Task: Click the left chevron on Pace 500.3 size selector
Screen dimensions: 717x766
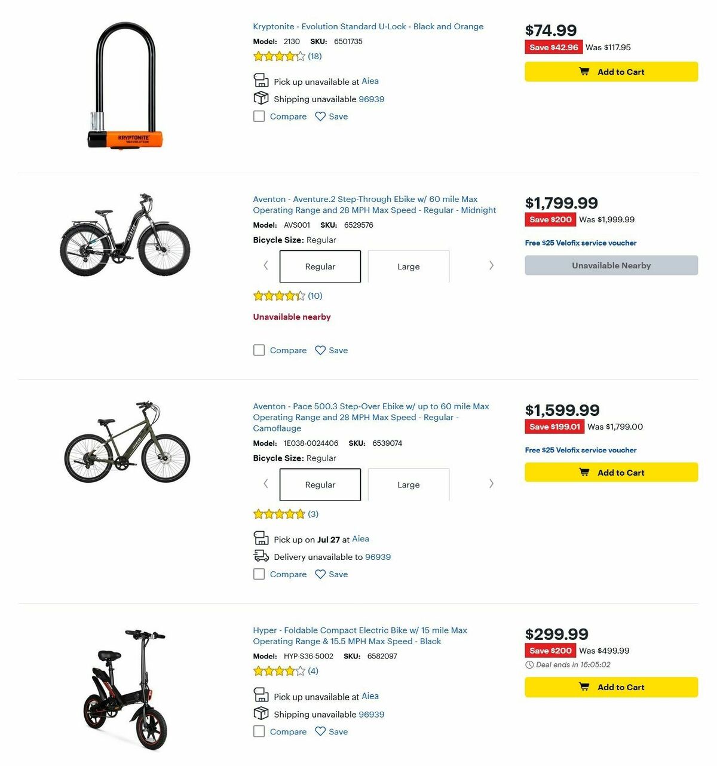Action: (265, 483)
